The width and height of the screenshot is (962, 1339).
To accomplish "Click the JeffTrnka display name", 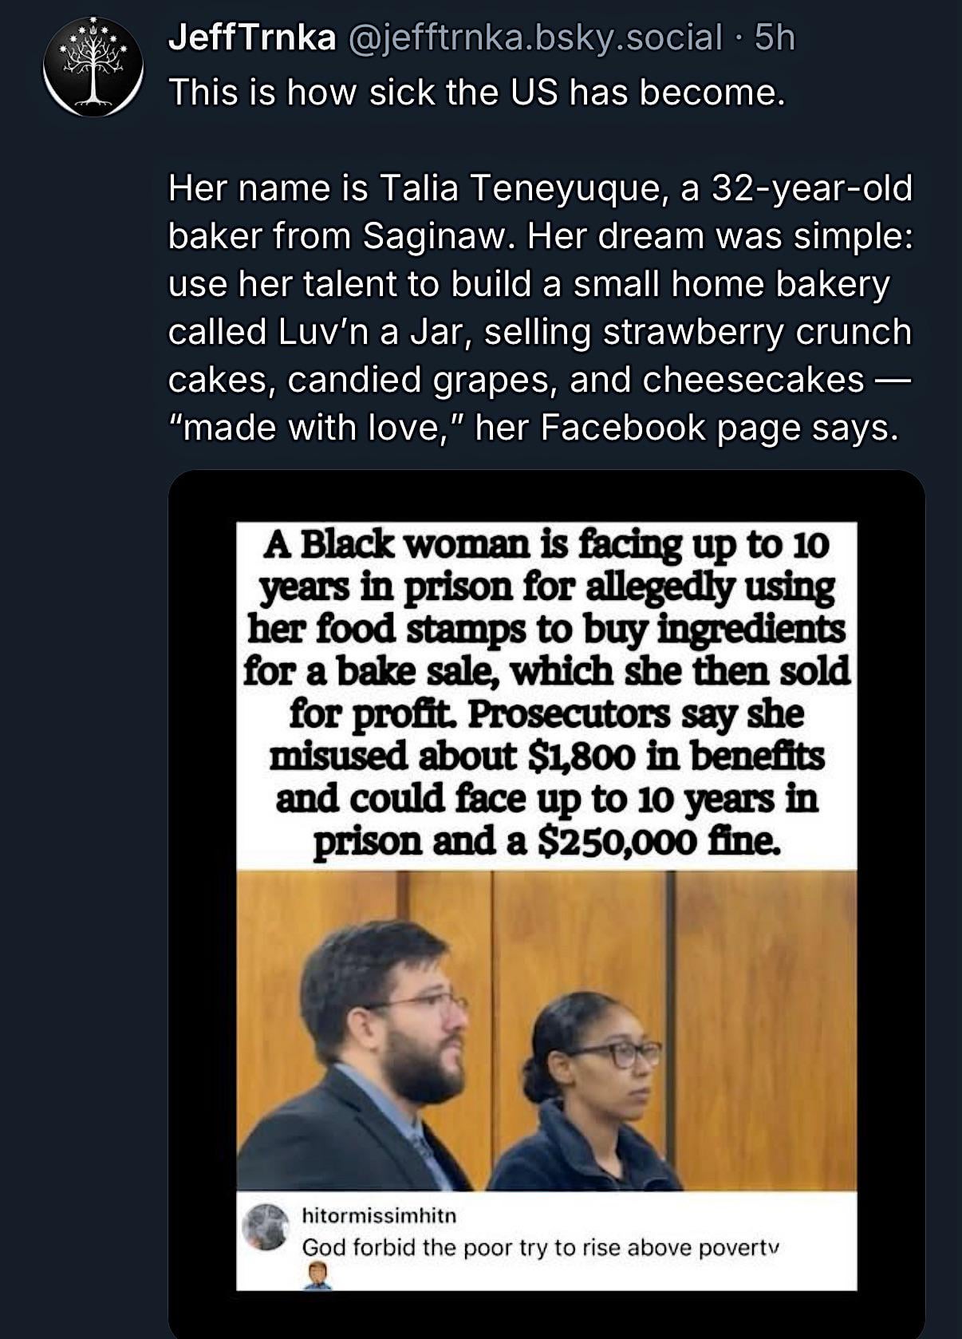I will coord(252,38).
